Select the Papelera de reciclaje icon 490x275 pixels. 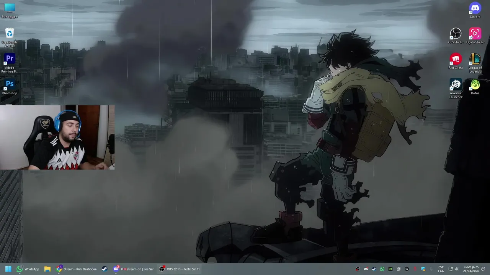[x=10, y=38]
